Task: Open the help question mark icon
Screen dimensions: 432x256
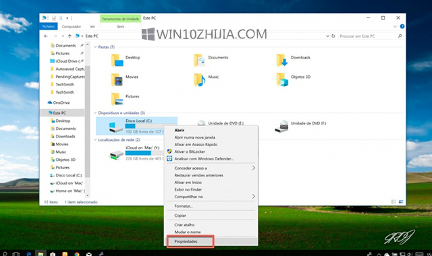Action: (402, 26)
